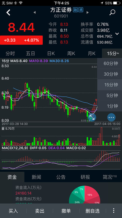Tap the battery 55% status indicator
Screen dimensions: 122x218
pos(112,3)
